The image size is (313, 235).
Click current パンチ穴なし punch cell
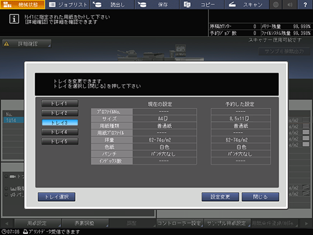coord(164,154)
